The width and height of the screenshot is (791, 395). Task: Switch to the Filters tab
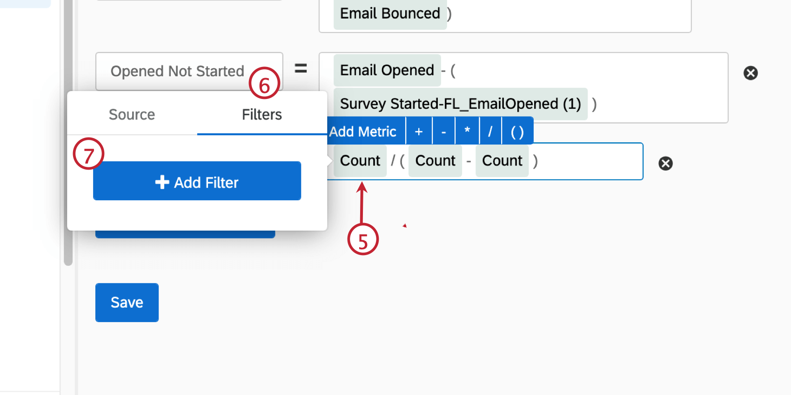tap(261, 114)
